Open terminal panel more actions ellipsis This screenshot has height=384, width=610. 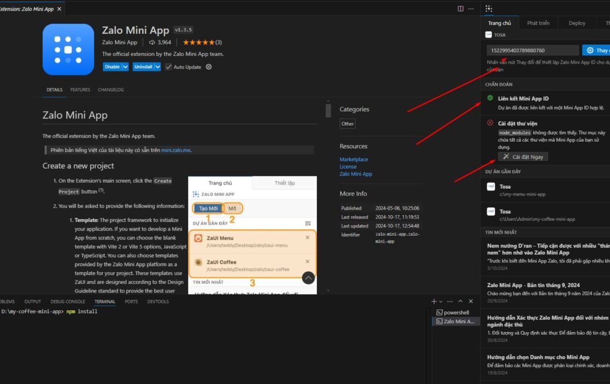[450, 301]
